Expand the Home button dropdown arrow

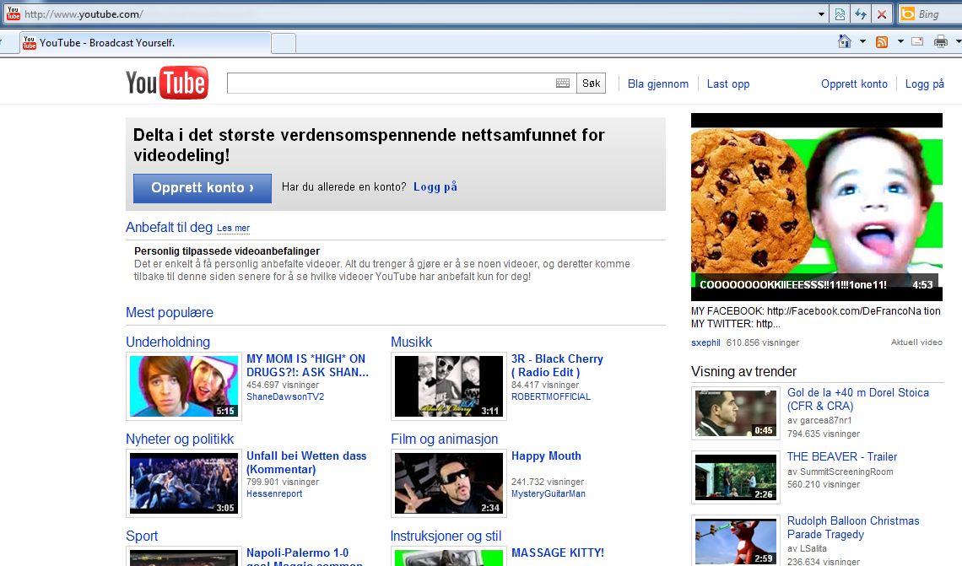click(862, 41)
